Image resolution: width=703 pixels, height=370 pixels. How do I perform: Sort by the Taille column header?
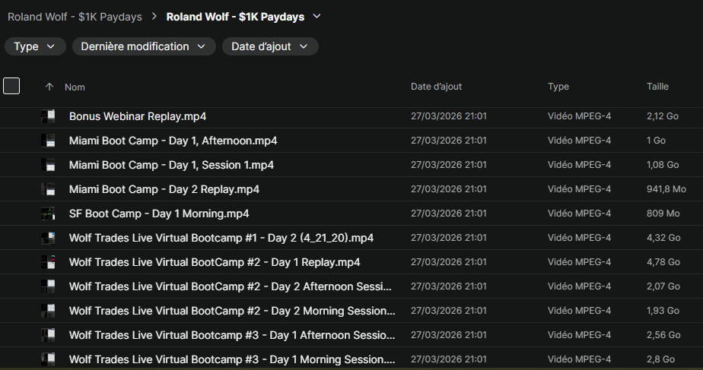[x=657, y=87]
